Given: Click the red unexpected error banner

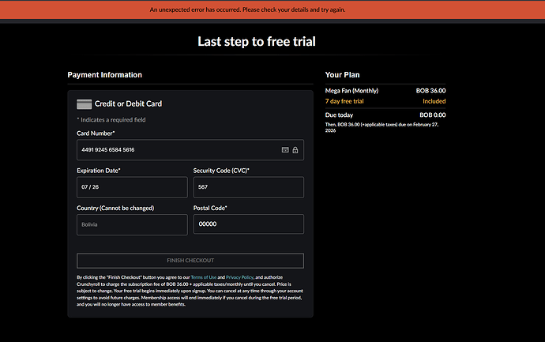Looking at the screenshot, I should (272, 10).
